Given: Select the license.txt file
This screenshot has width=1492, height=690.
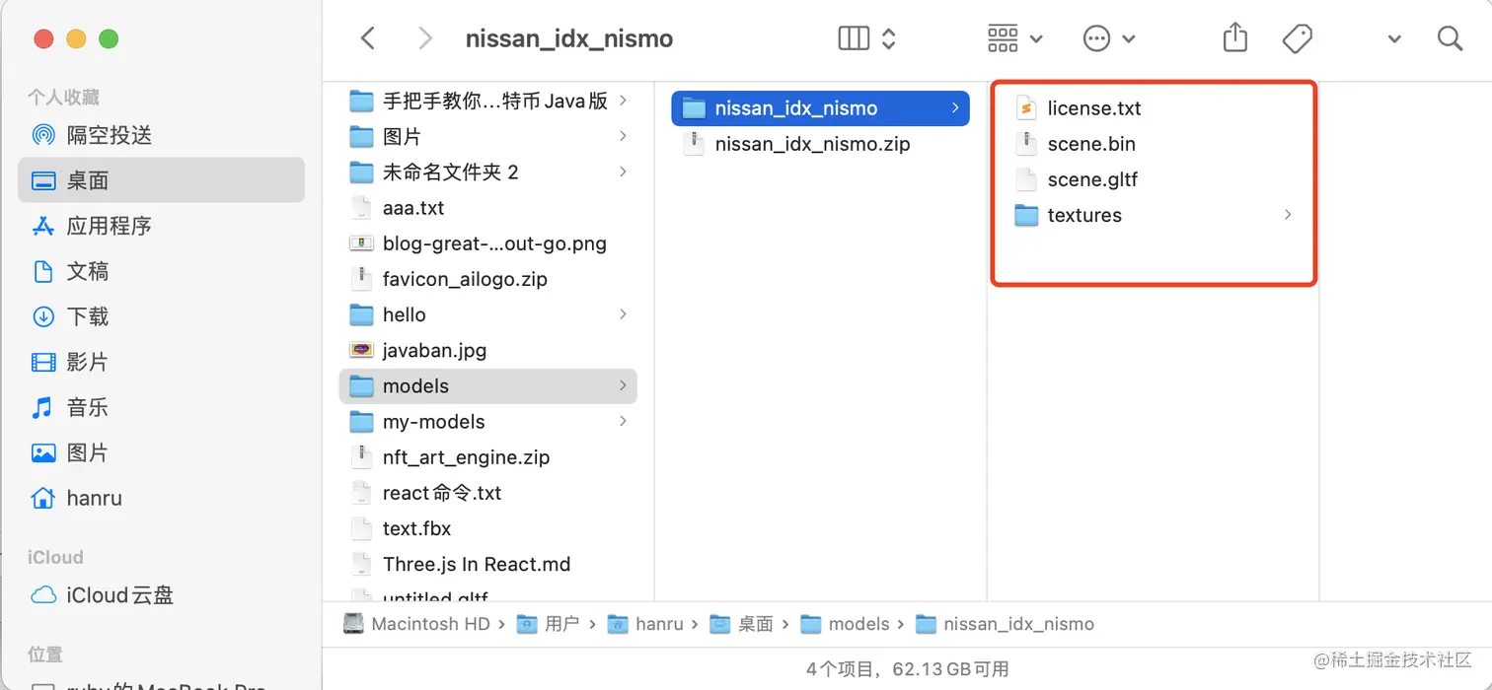Looking at the screenshot, I should (x=1153, y=108).
